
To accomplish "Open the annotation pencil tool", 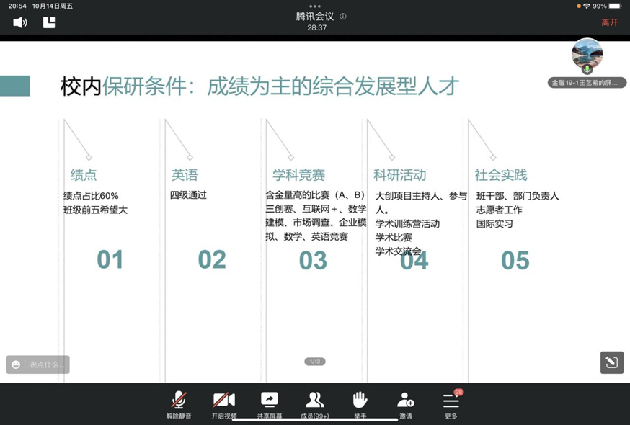I will pyautogui.click(x=611, y=362).
